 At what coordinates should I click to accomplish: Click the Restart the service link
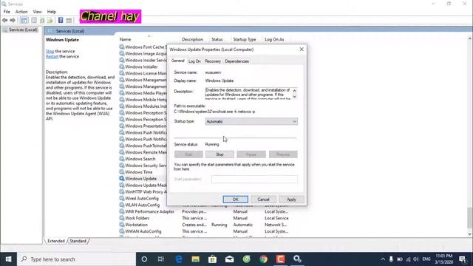tap(52, 56)
